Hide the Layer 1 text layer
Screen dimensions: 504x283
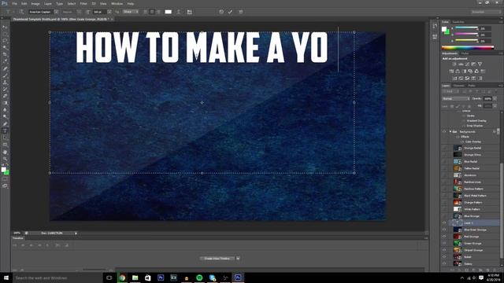444,222
